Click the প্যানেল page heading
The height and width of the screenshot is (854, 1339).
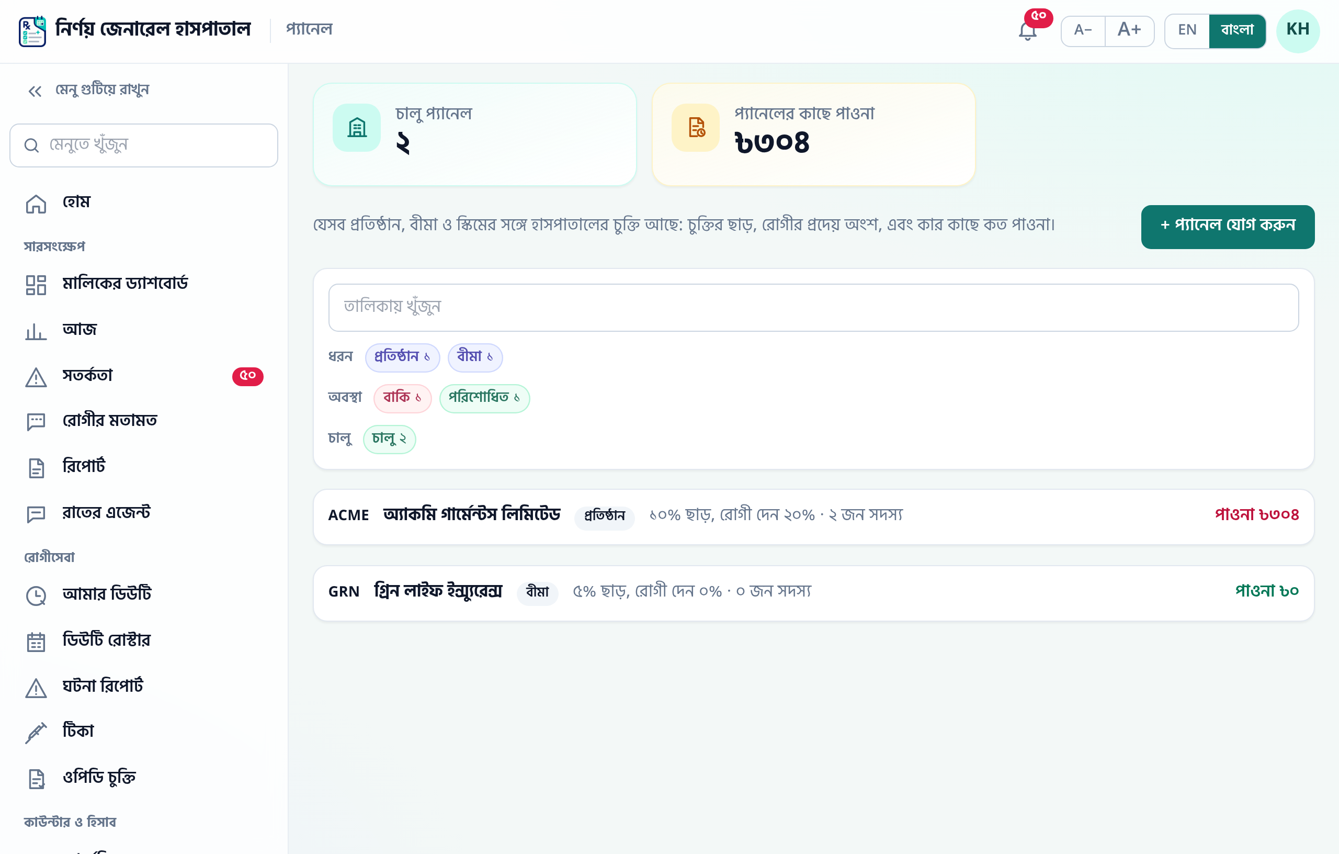tap(309, 29)
